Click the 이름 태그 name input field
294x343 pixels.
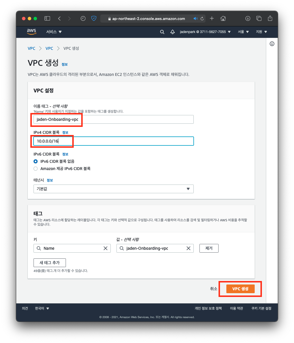pos(114,119)
